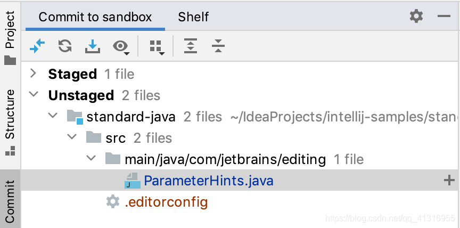Click the Expand All icon
The width and height of the screenshot is (460, 228).
tap(191, 46)
